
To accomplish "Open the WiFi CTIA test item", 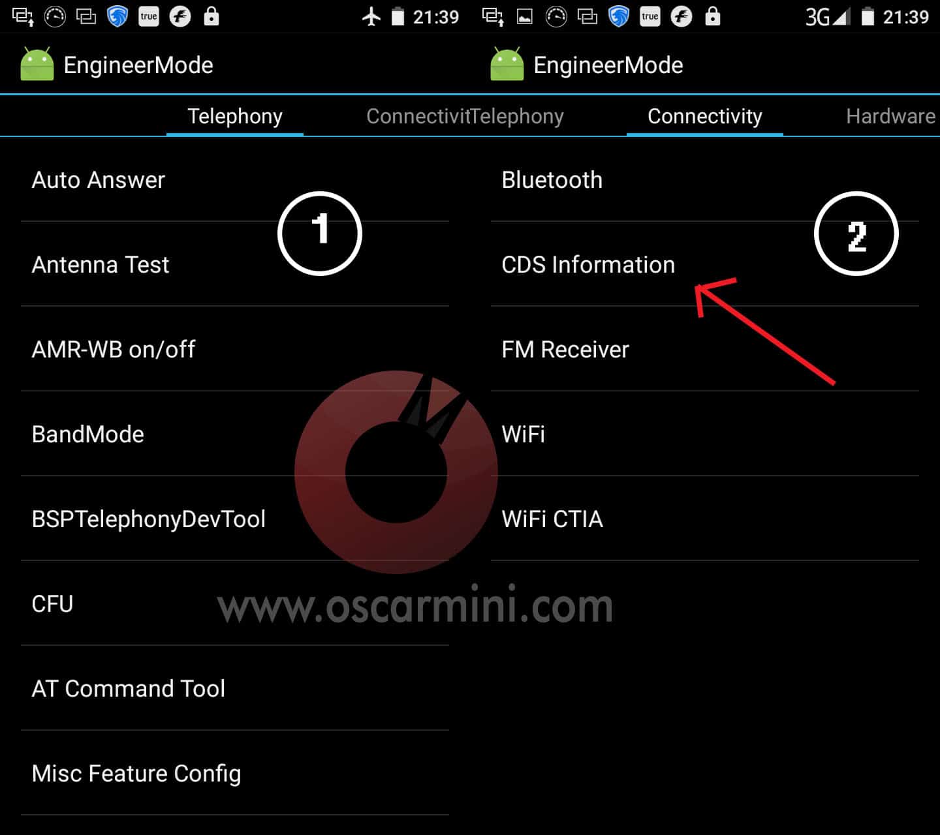I will click(705, 519).
